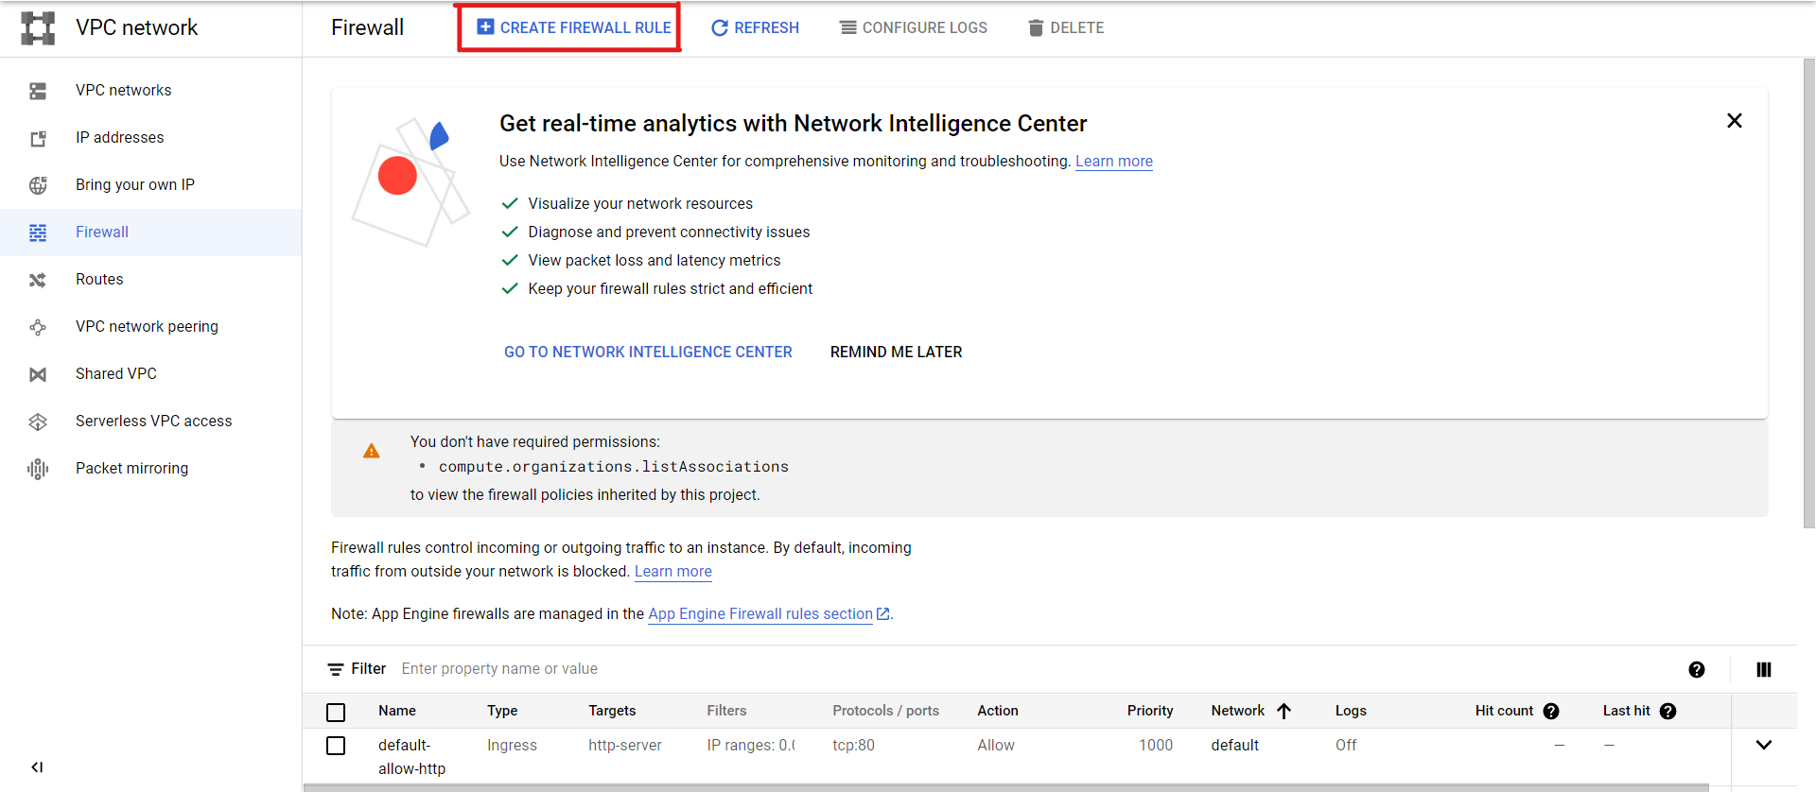Open Shared VPC page
Image resolution: width=1816 pixels, height=792 pixels.
(116, 373)
